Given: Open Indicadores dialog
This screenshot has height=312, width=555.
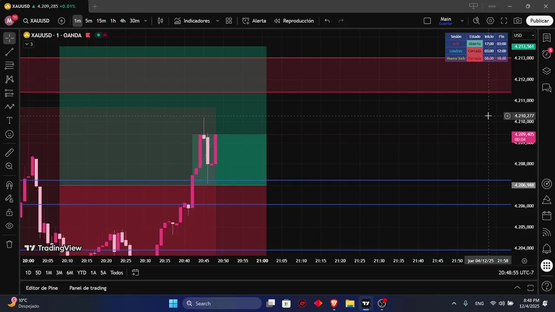Looking at the screenshot, I should pyautogui.click(x=192, y=21).
